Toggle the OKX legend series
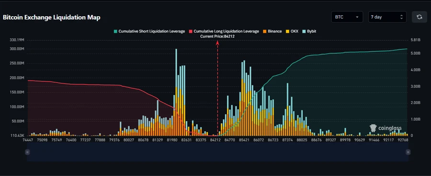 point(292,31)
